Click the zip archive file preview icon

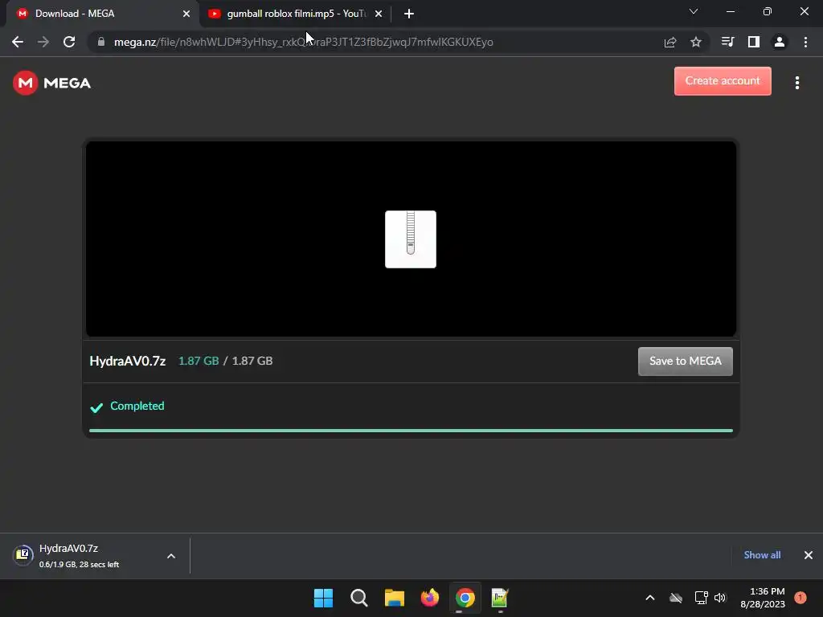point(411,239)
